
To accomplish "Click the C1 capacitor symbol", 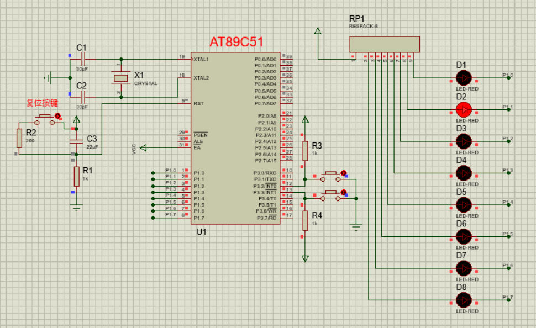I will point(83,59).
